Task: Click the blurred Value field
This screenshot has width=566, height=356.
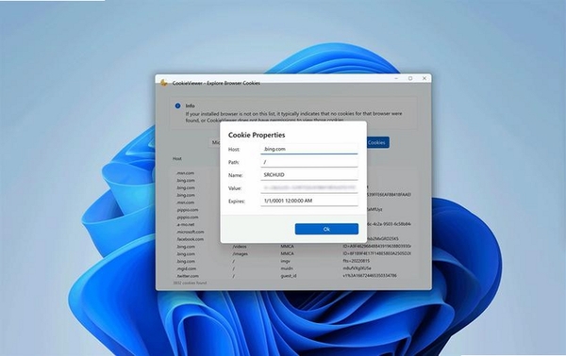Action: [309, 187]
